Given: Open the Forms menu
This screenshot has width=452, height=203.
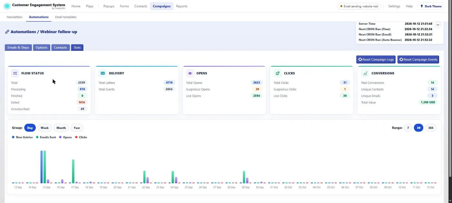Looking at the screenshot, I should coord(124,6).
